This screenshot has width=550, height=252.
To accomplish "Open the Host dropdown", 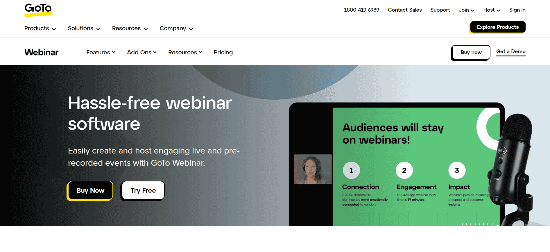I will click(492, 10).
